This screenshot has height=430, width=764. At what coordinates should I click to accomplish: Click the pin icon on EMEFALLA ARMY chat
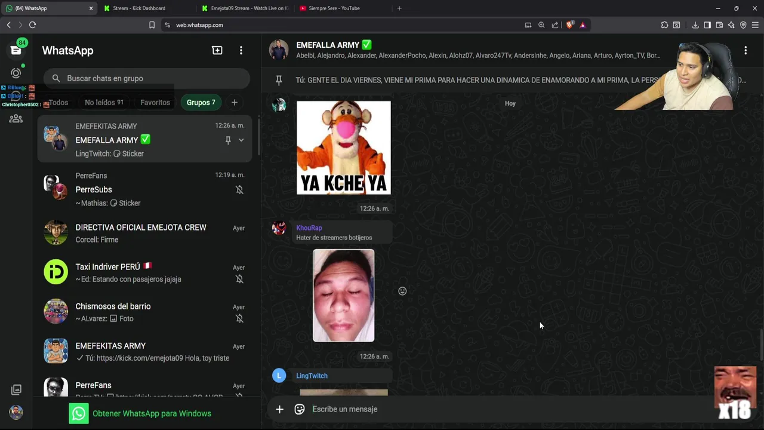point(228,140)
